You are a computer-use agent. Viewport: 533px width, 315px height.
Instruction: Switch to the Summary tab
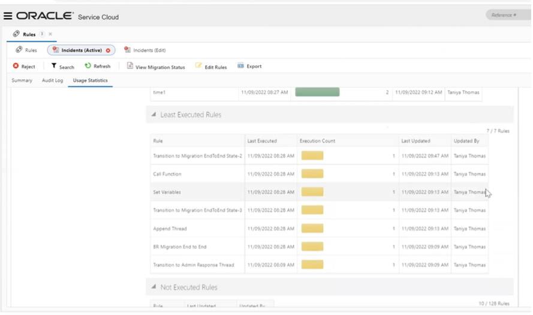(x=22, y=80)
